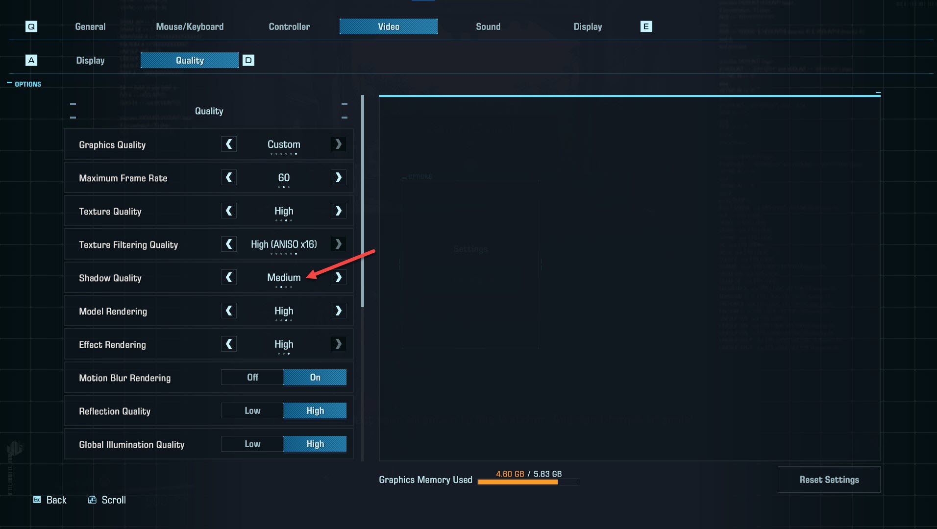Switch to the Display sub-tab under Video
This screenshot has width=937, height=529.
click(x=90, y=60)
